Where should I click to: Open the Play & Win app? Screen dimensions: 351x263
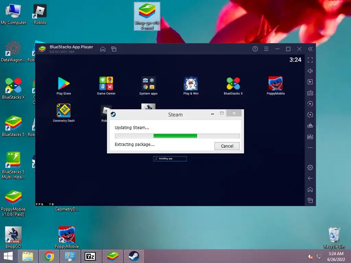pyautogui.click(x=191, y=86)
